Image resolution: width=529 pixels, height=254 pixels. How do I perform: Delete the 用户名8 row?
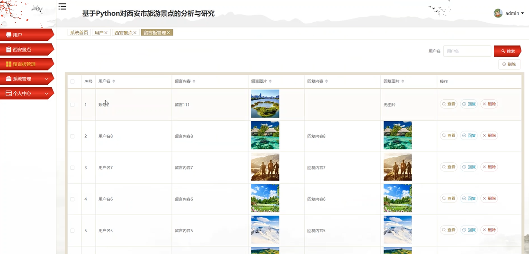(x=489, y=135)
